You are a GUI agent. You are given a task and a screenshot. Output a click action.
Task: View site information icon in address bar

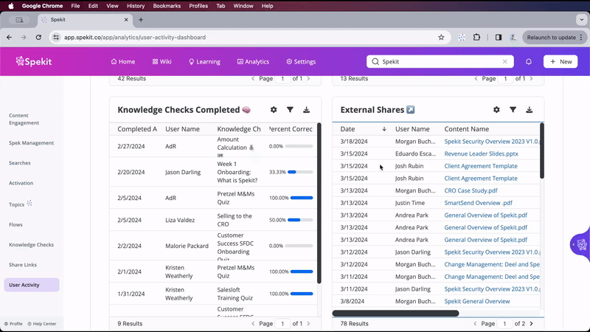click(x=56, y=38)
